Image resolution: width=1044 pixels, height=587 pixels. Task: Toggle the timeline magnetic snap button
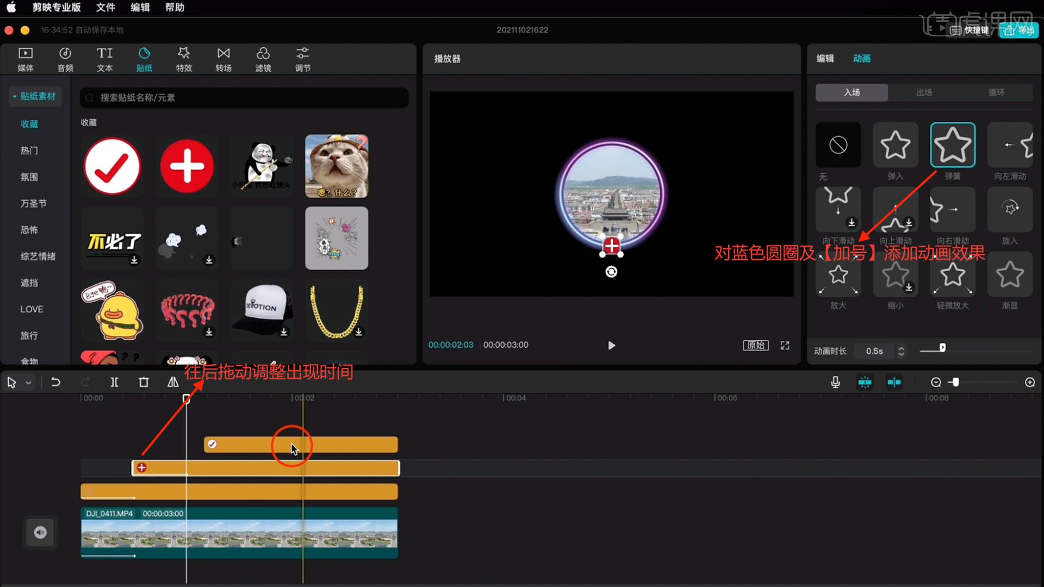point(865,383)
